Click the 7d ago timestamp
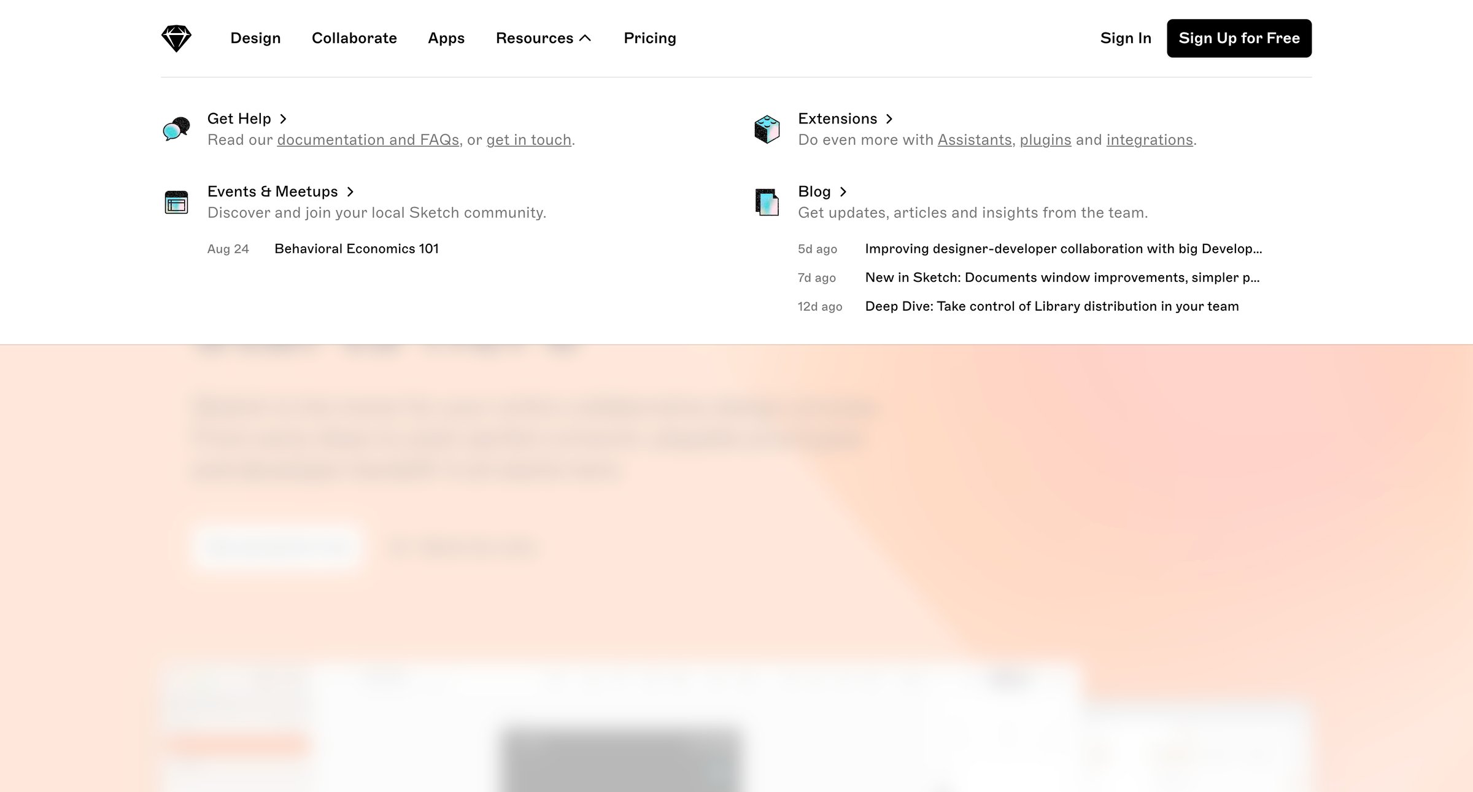The image size is (1473, 792). point(816,278)
